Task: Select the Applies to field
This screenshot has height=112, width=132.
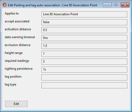Action: coord(84,14)
